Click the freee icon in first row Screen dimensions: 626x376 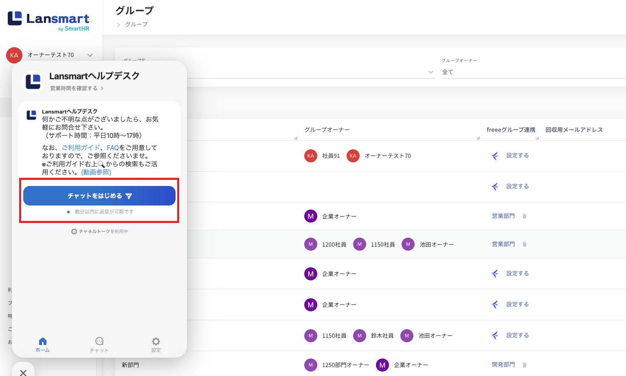(x=495, y=156)
